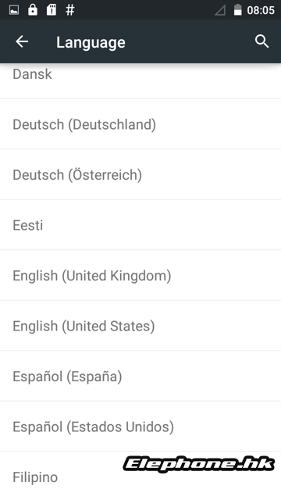
Task: Tap the battery icon in status bar
Action: pyautogui.click(x=237, y=10)
